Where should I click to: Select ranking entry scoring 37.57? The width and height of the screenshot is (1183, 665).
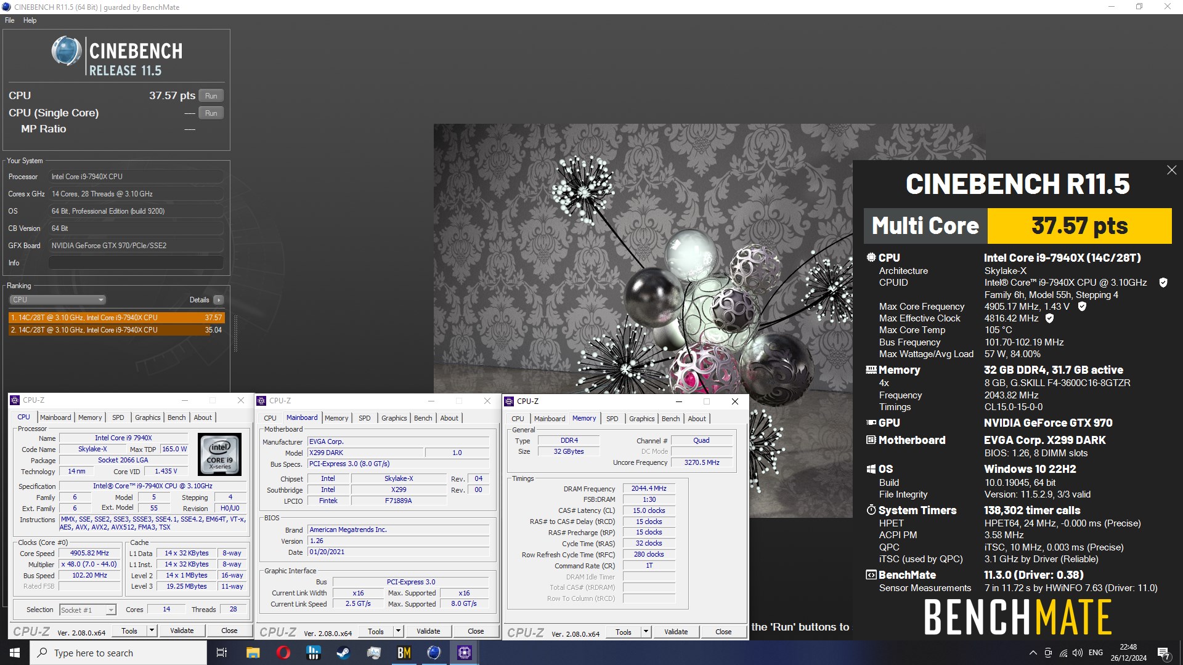[x=116, y=318]
